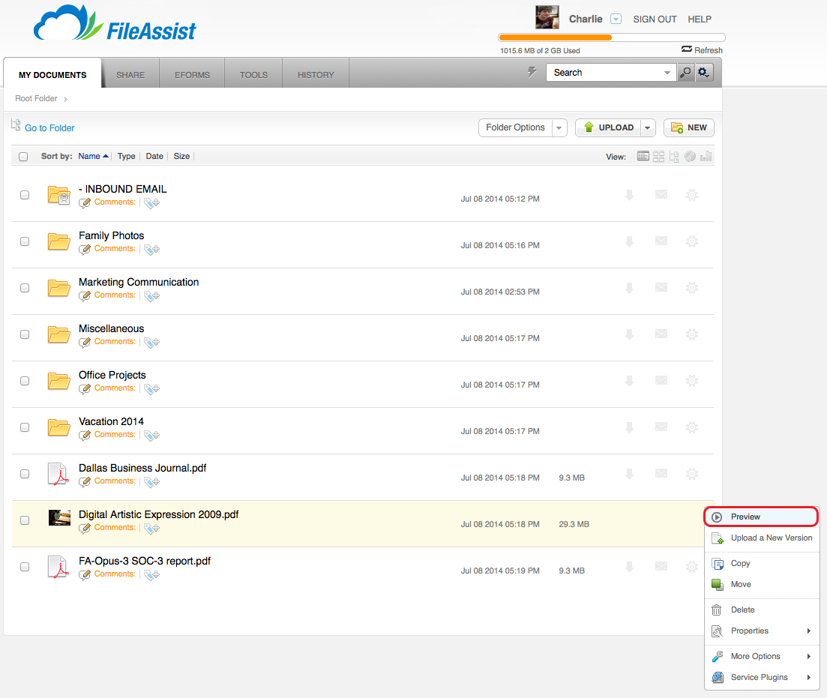Open gear options for FA-Opus-3 SOC-3 report

coord(692,567)
